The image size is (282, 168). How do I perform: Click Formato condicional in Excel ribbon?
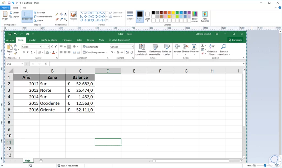point(142,50)
